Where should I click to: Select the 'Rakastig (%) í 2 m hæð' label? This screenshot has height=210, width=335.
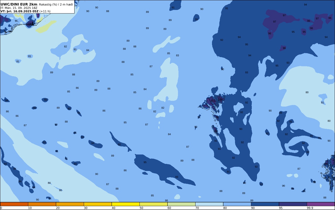pyautogui.click(x=56, y=4)
